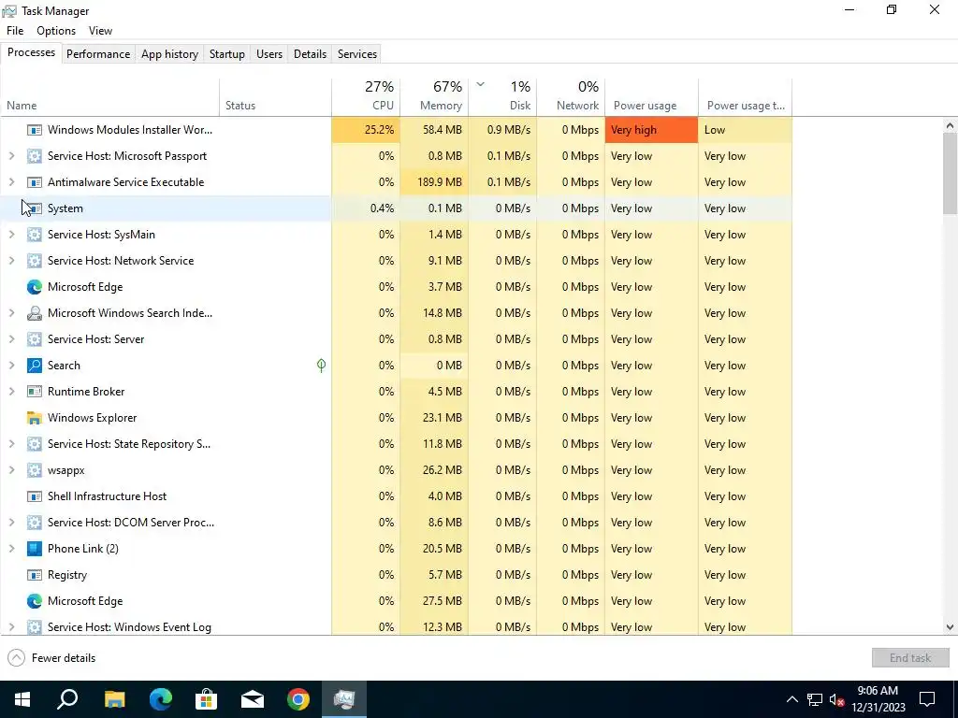Click the Phone Link process icon
Image resolution: width=958 pixels, height=718 pixels.
(x=35, y=549)
